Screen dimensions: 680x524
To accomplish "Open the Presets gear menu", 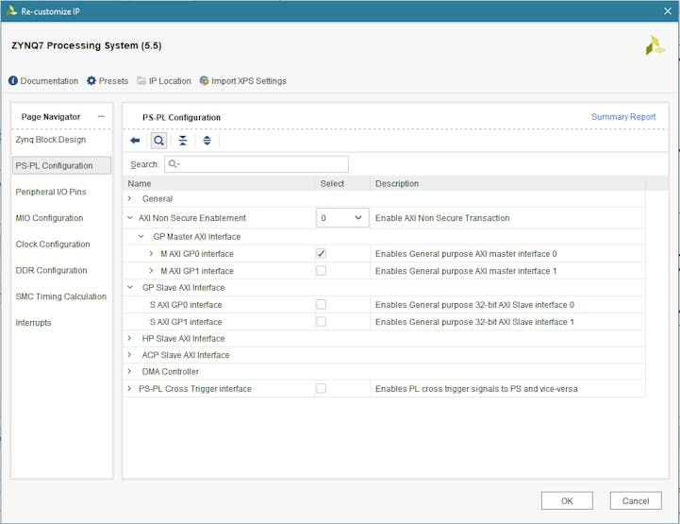I will click(x=108, y=81).
